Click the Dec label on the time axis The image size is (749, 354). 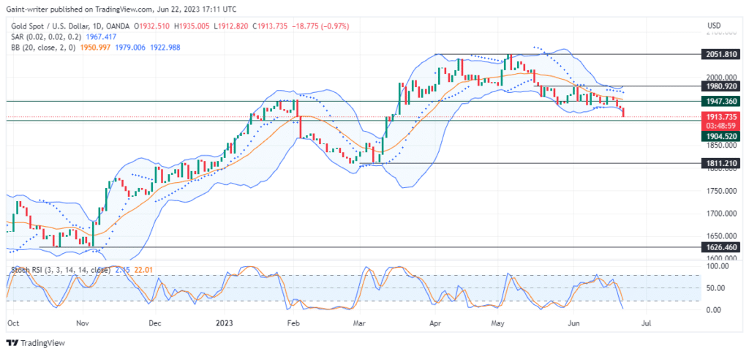[156, 323]
